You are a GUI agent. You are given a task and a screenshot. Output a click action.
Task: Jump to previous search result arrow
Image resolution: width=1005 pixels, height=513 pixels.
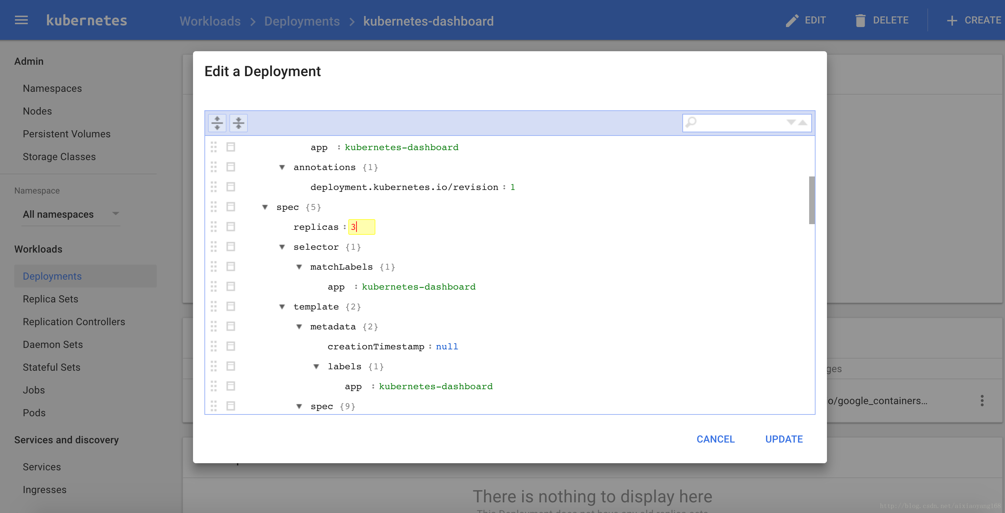tap(802, 122)
